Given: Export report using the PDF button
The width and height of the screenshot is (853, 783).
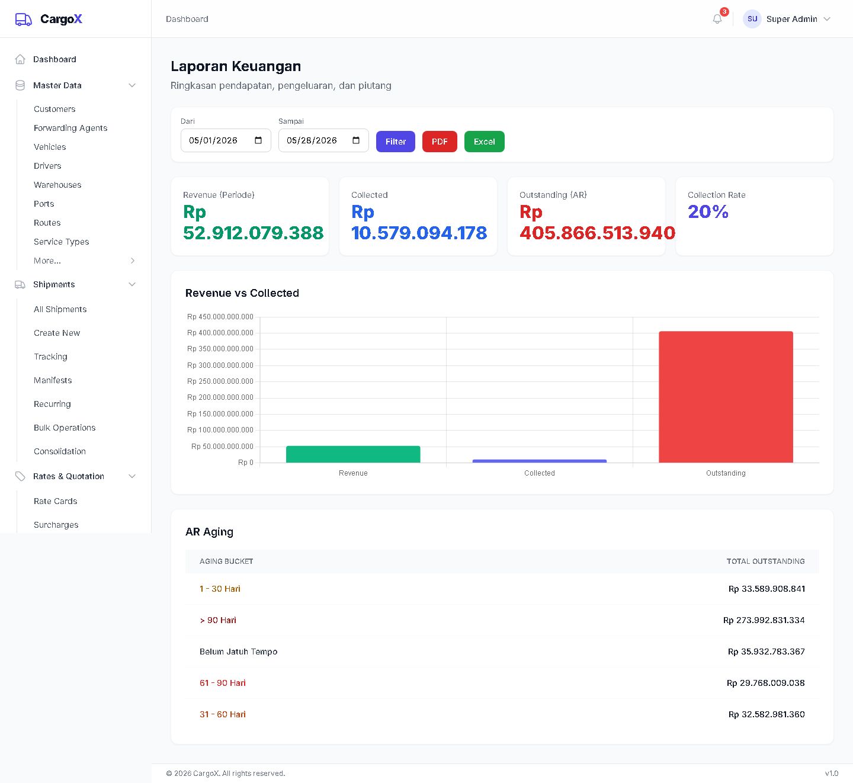Looking at the screenshot, I should pyautogui.click(x=440, y=142).
